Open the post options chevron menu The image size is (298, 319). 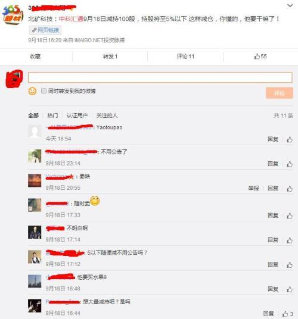click(290, 6)
